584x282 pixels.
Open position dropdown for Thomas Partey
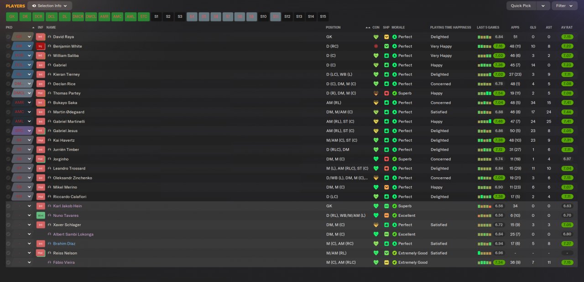(x=29, y=93)
